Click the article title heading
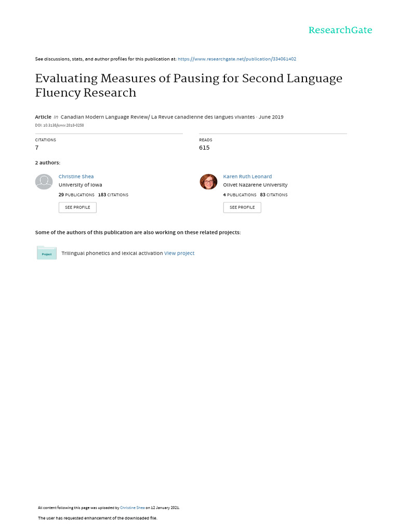The height and width of the screenshot is (532, 399). (189, 86)
